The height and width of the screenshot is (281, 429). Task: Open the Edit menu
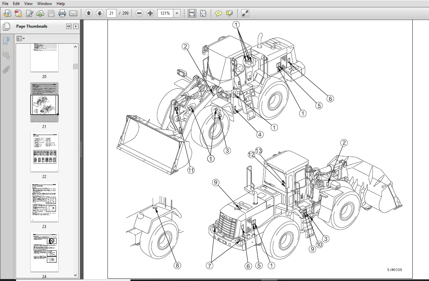16,3
